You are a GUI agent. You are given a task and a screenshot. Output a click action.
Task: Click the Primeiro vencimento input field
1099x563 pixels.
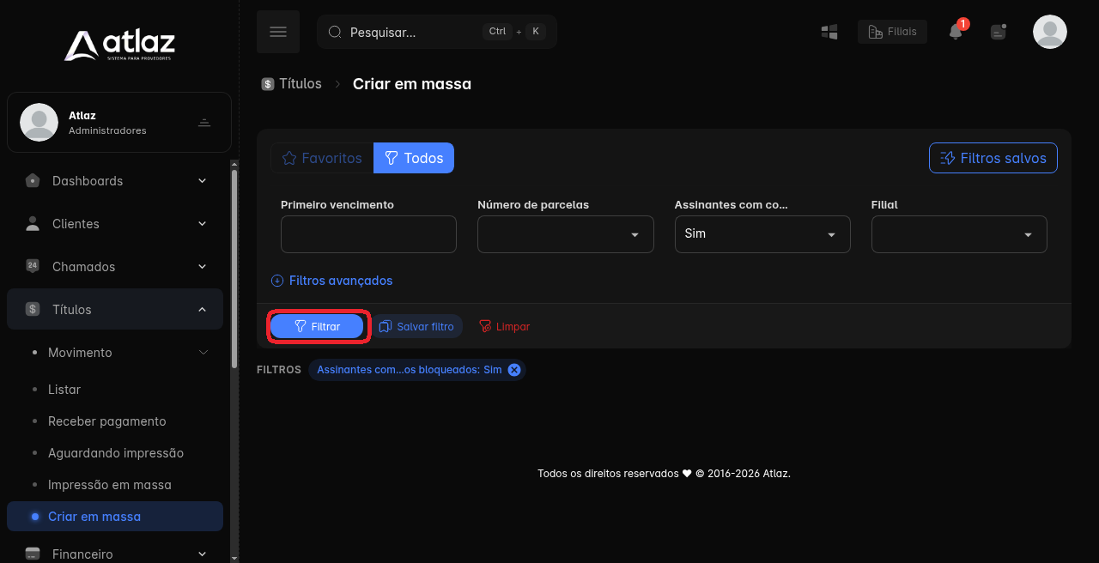pos(368,234)
